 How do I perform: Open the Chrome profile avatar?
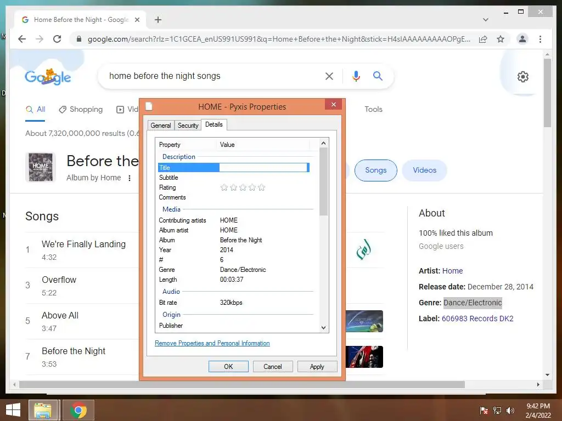click(522, 39)
